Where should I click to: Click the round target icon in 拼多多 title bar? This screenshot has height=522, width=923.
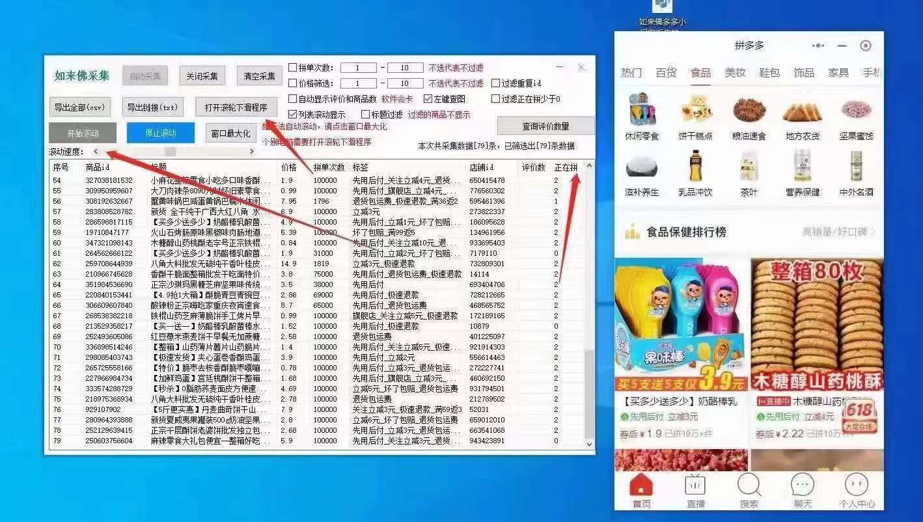click(866, 46)
